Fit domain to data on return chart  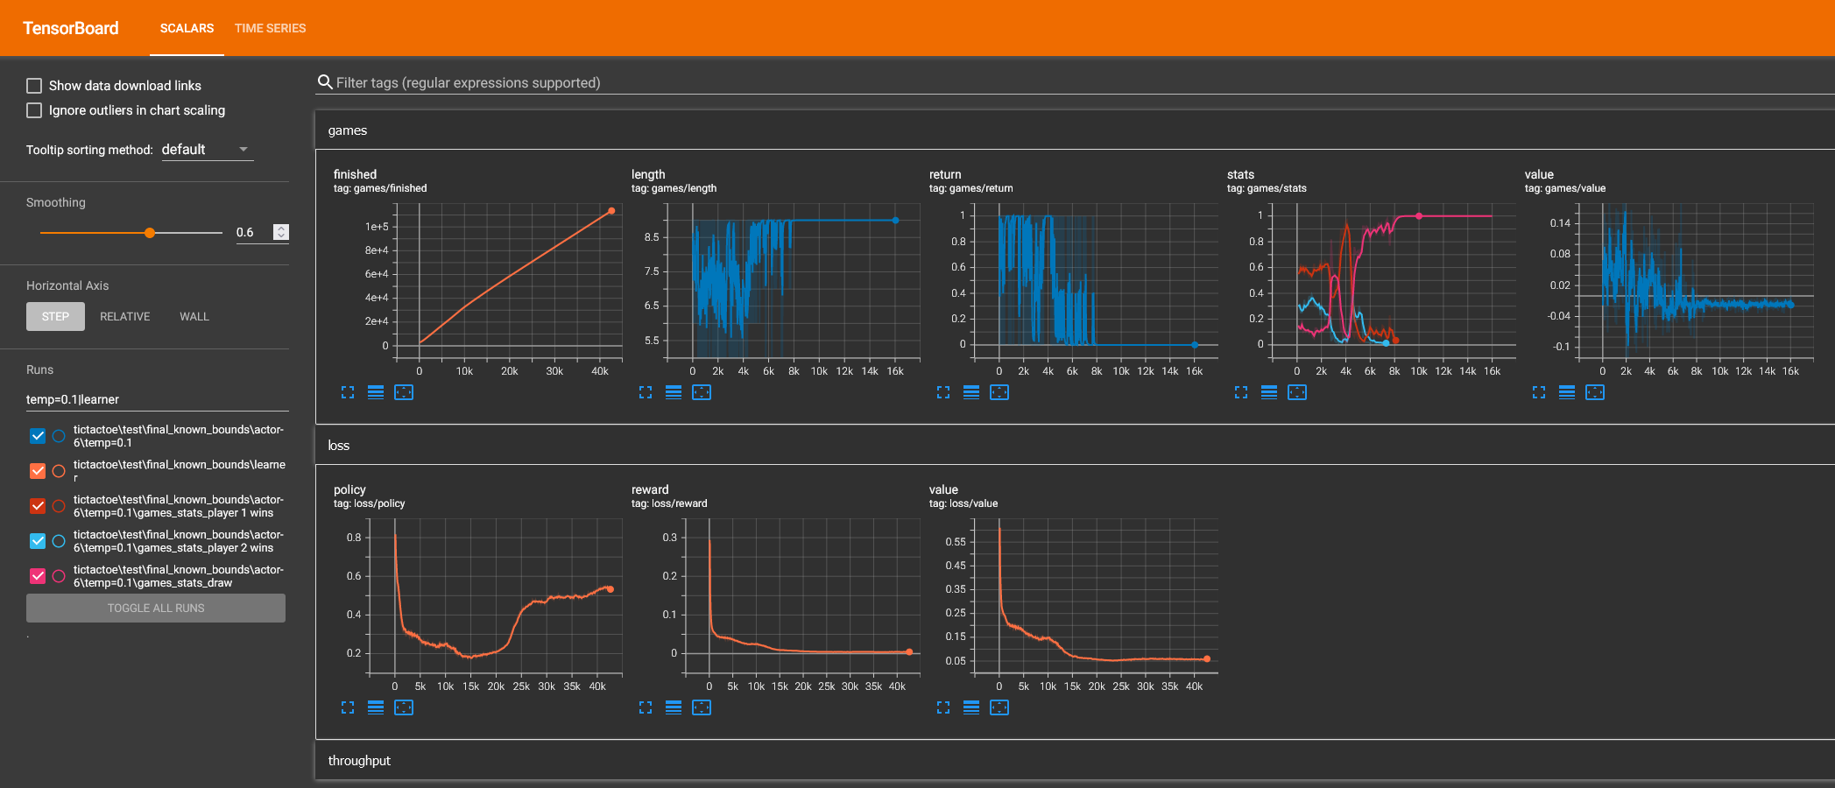[x=999, y=392]
